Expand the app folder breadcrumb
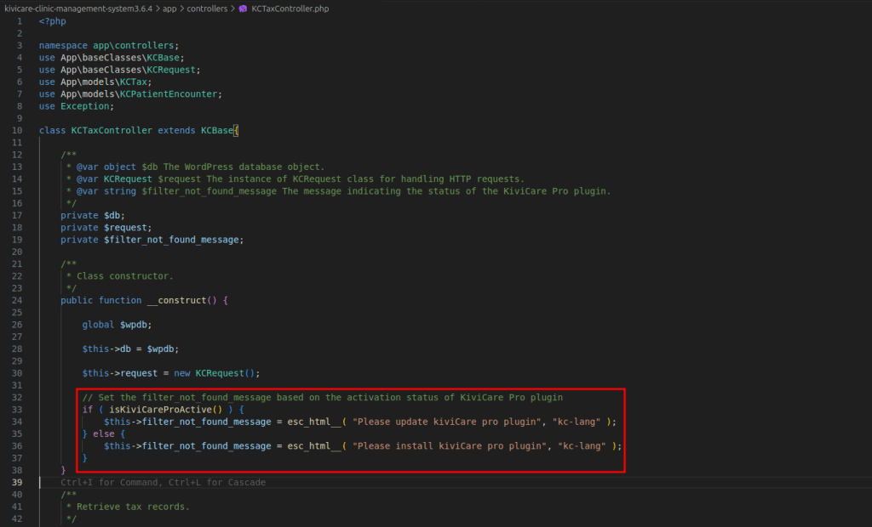 [x=169, y=8]
